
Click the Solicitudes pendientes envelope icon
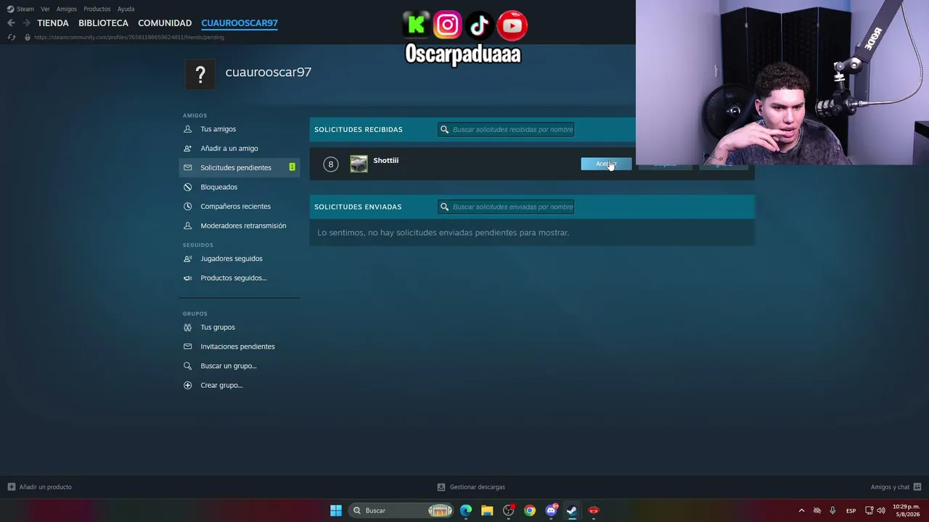(188, 167)
